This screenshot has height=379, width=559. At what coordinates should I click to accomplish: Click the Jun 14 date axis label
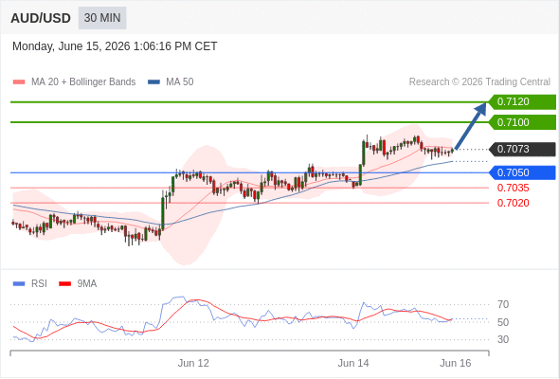353,363
